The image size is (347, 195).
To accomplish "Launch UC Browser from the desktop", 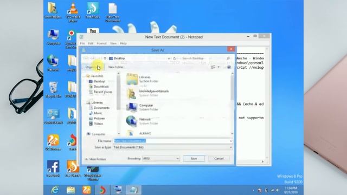I will point(53,142).
